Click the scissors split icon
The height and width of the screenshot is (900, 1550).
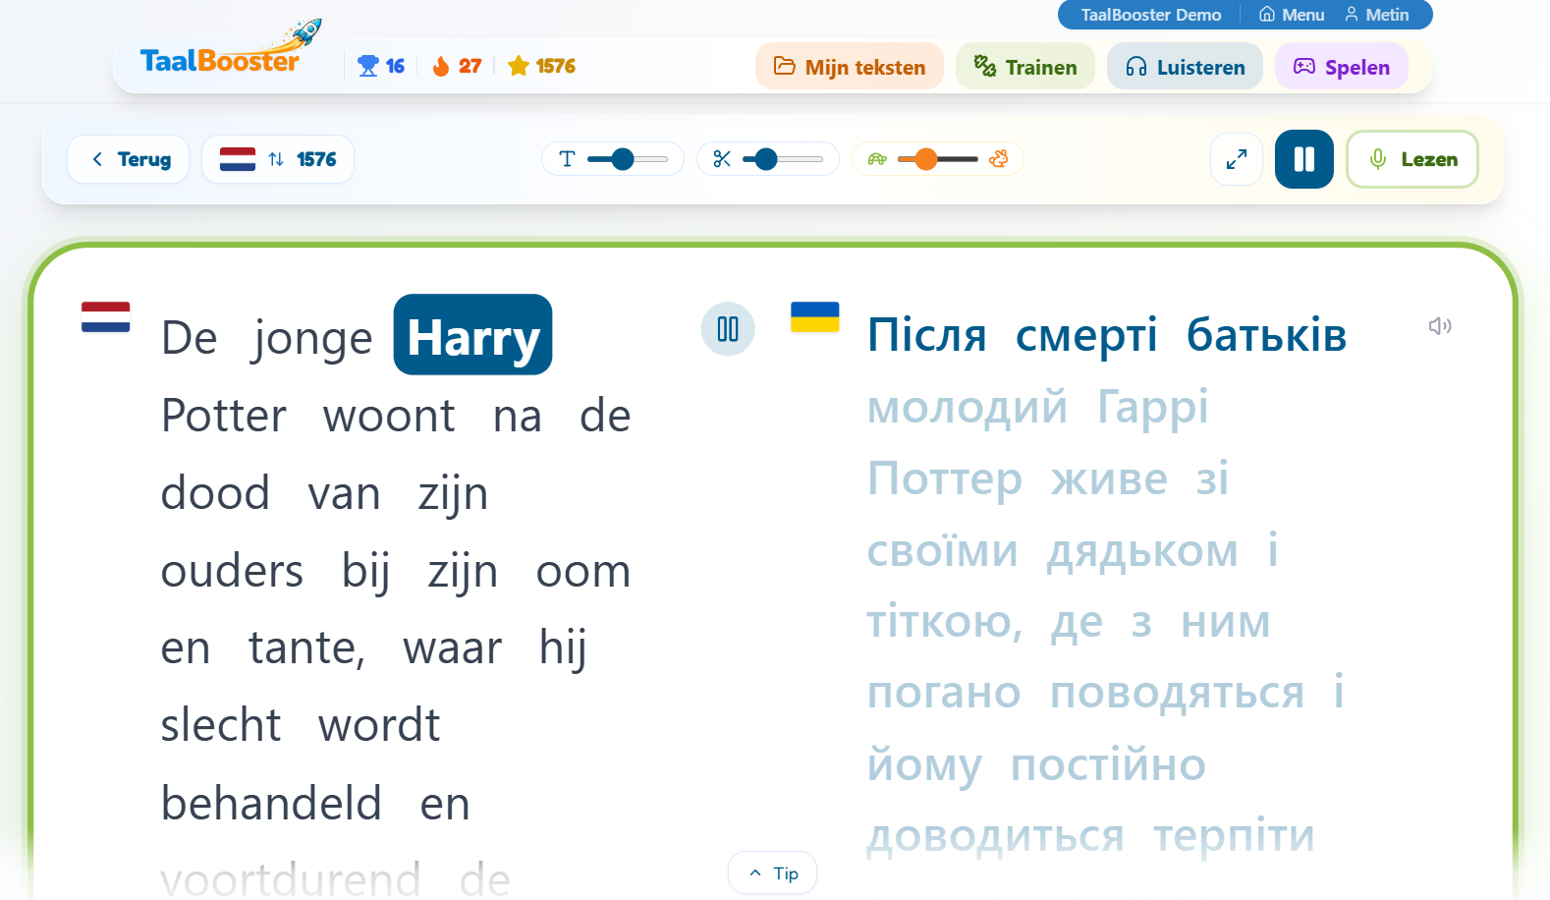722,159
